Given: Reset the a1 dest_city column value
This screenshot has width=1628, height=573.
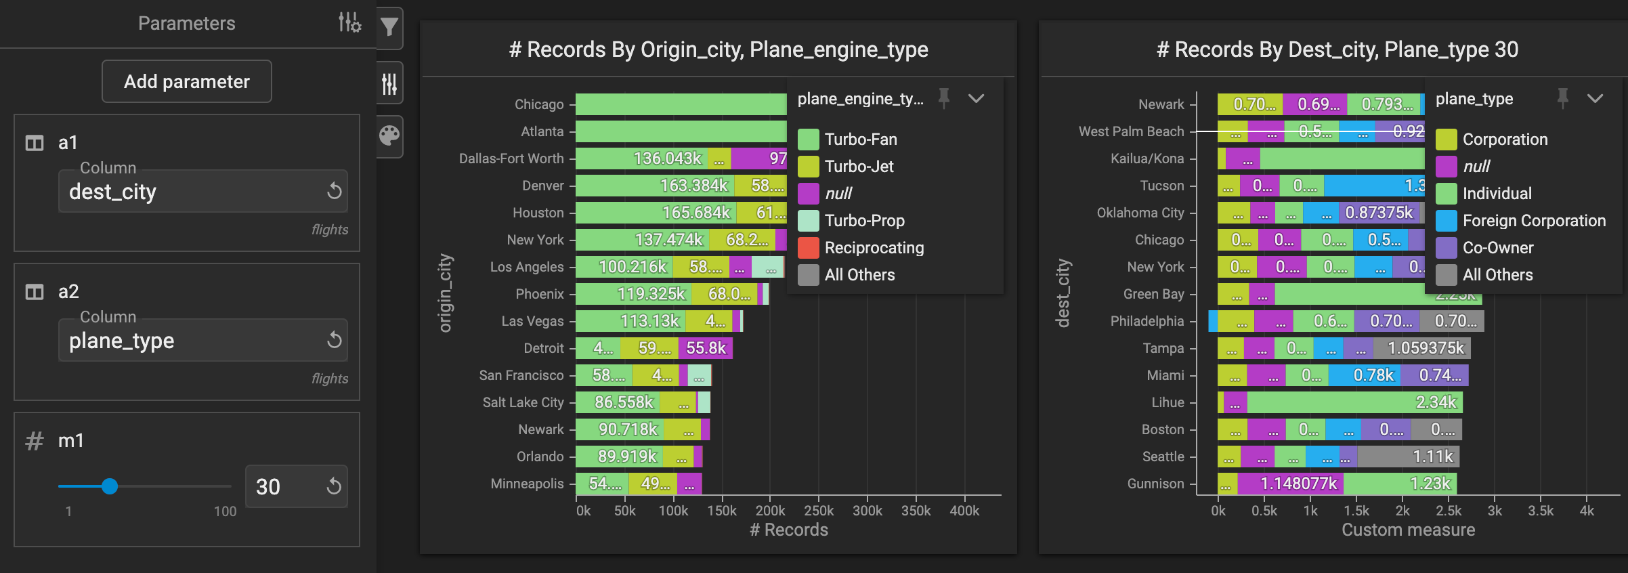Looking at the screenshot, I should pos(334,191).
